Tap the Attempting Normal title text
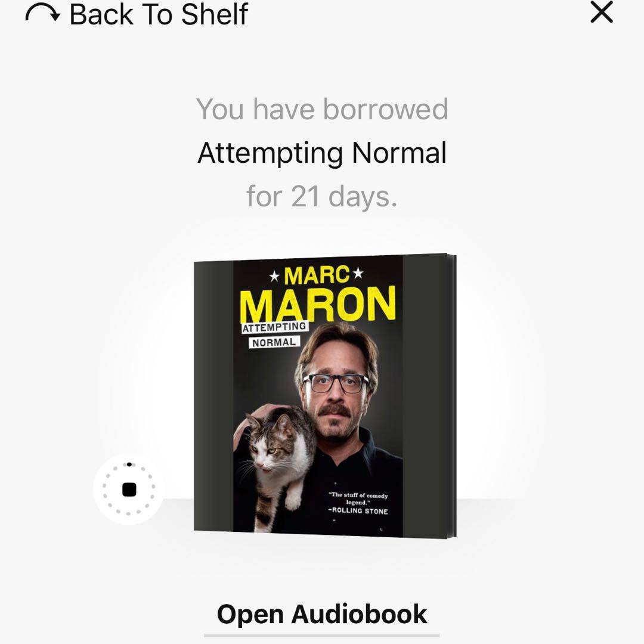The width and height of the screenshot is (644, 644). click(322, 153)
